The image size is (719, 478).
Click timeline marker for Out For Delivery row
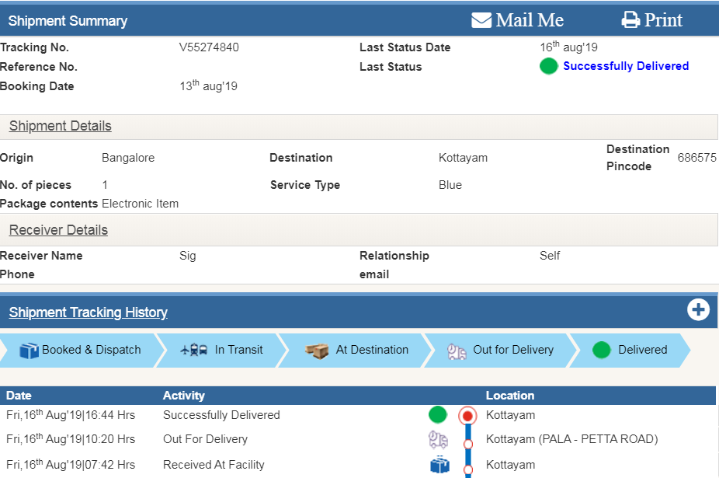click(467, 444)
